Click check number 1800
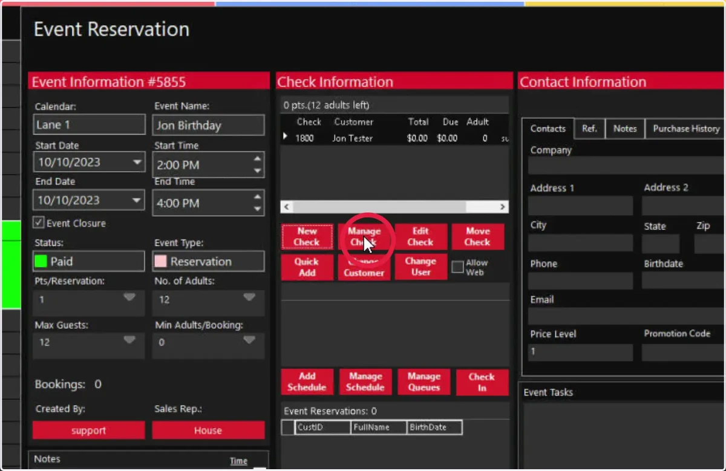The width and height of the screenshot is (726, 471). (305, 138)
